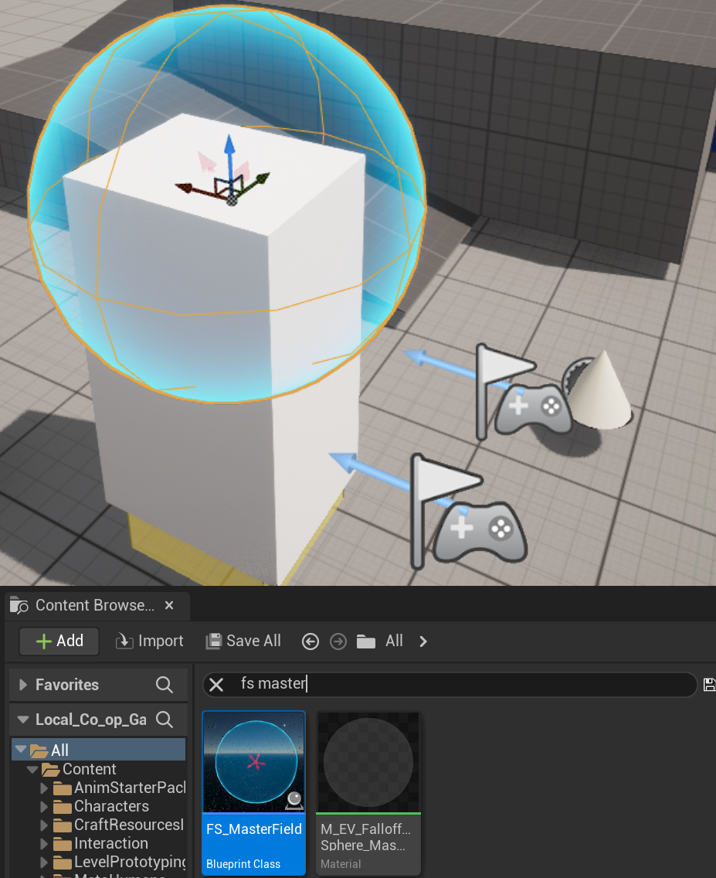The width and height of the screenshot is (716, 878).
Task: Close the Content Browser tab
Action: (169, 605)
